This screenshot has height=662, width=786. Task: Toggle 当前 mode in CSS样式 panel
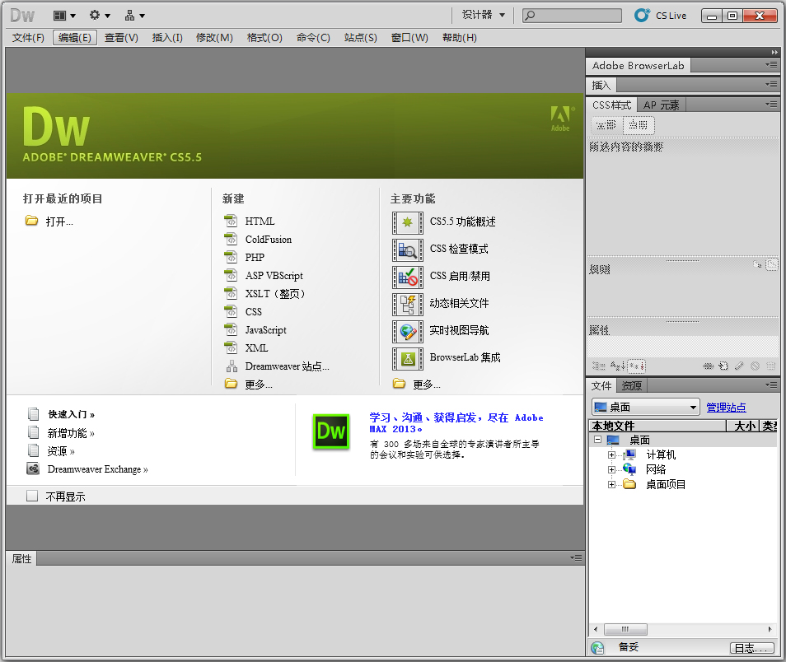[639, 124]
